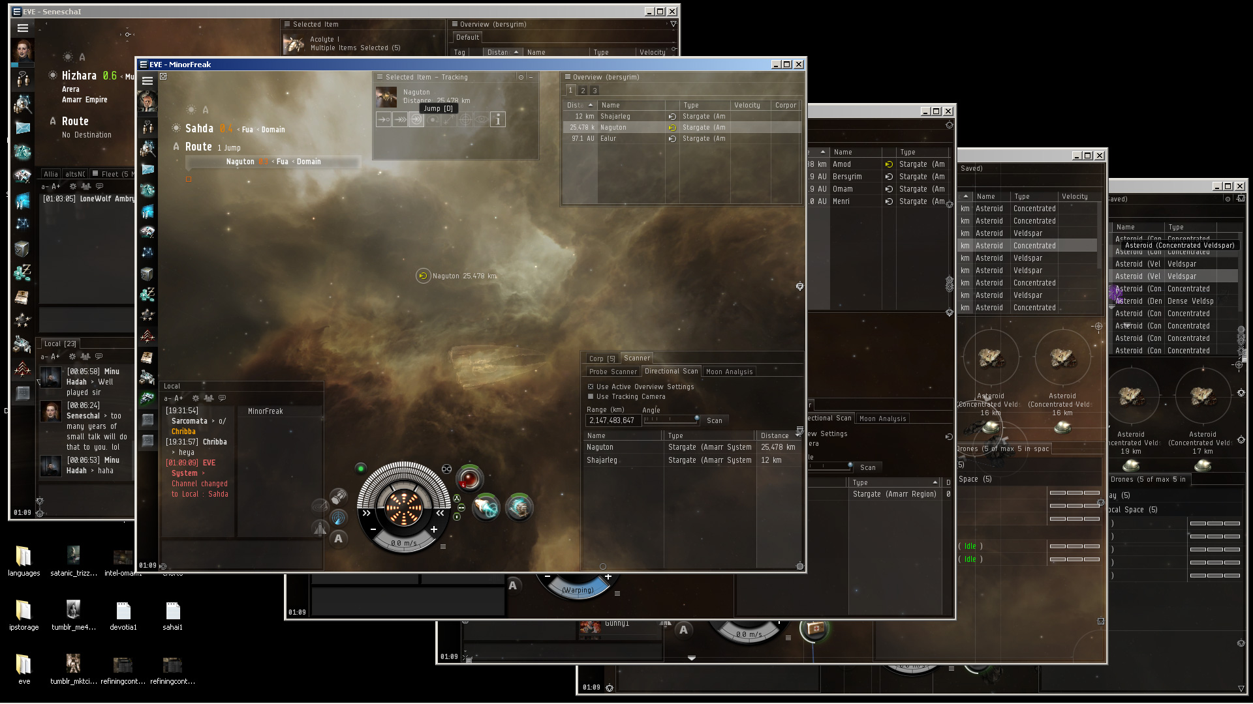
Task: Click the Show Info icon in Selected Item
Action: pos(497,120)
